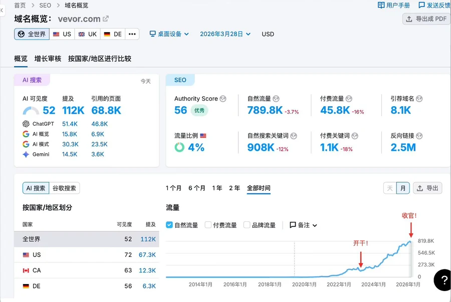Switch to 概览 tab

tap(21, 59)
